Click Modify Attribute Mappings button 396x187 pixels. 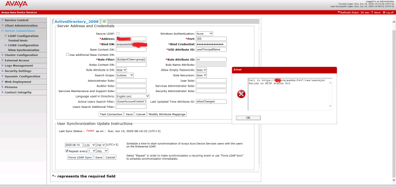167,114
